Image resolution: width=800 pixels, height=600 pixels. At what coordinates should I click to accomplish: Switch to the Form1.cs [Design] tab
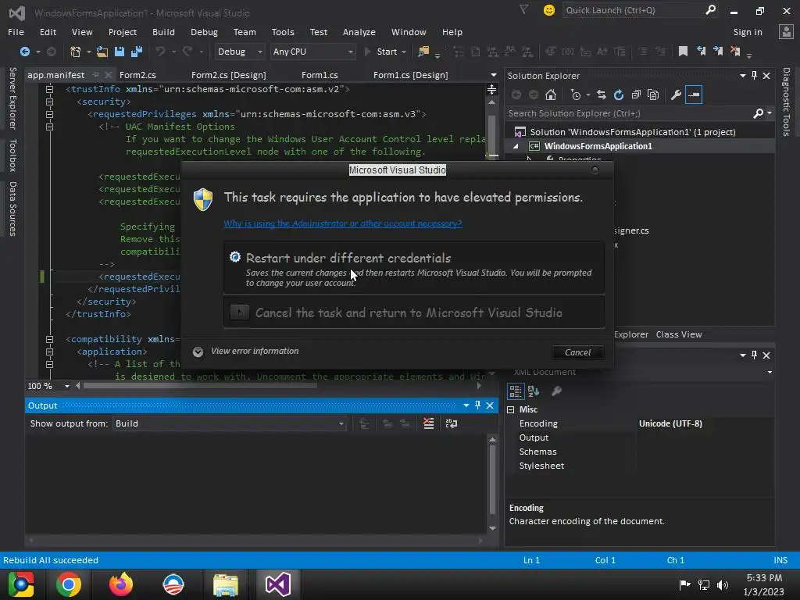coord(411,75)
